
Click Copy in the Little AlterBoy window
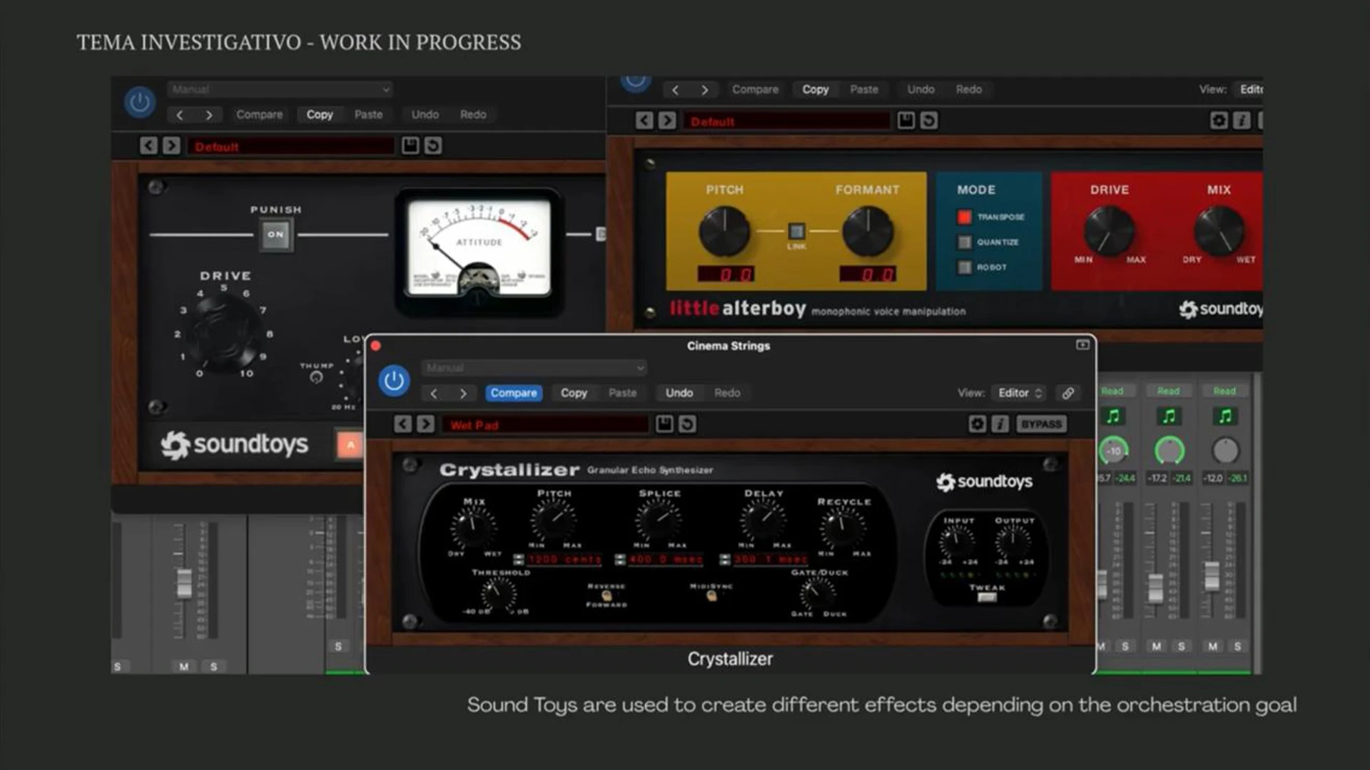pos(816,89)
